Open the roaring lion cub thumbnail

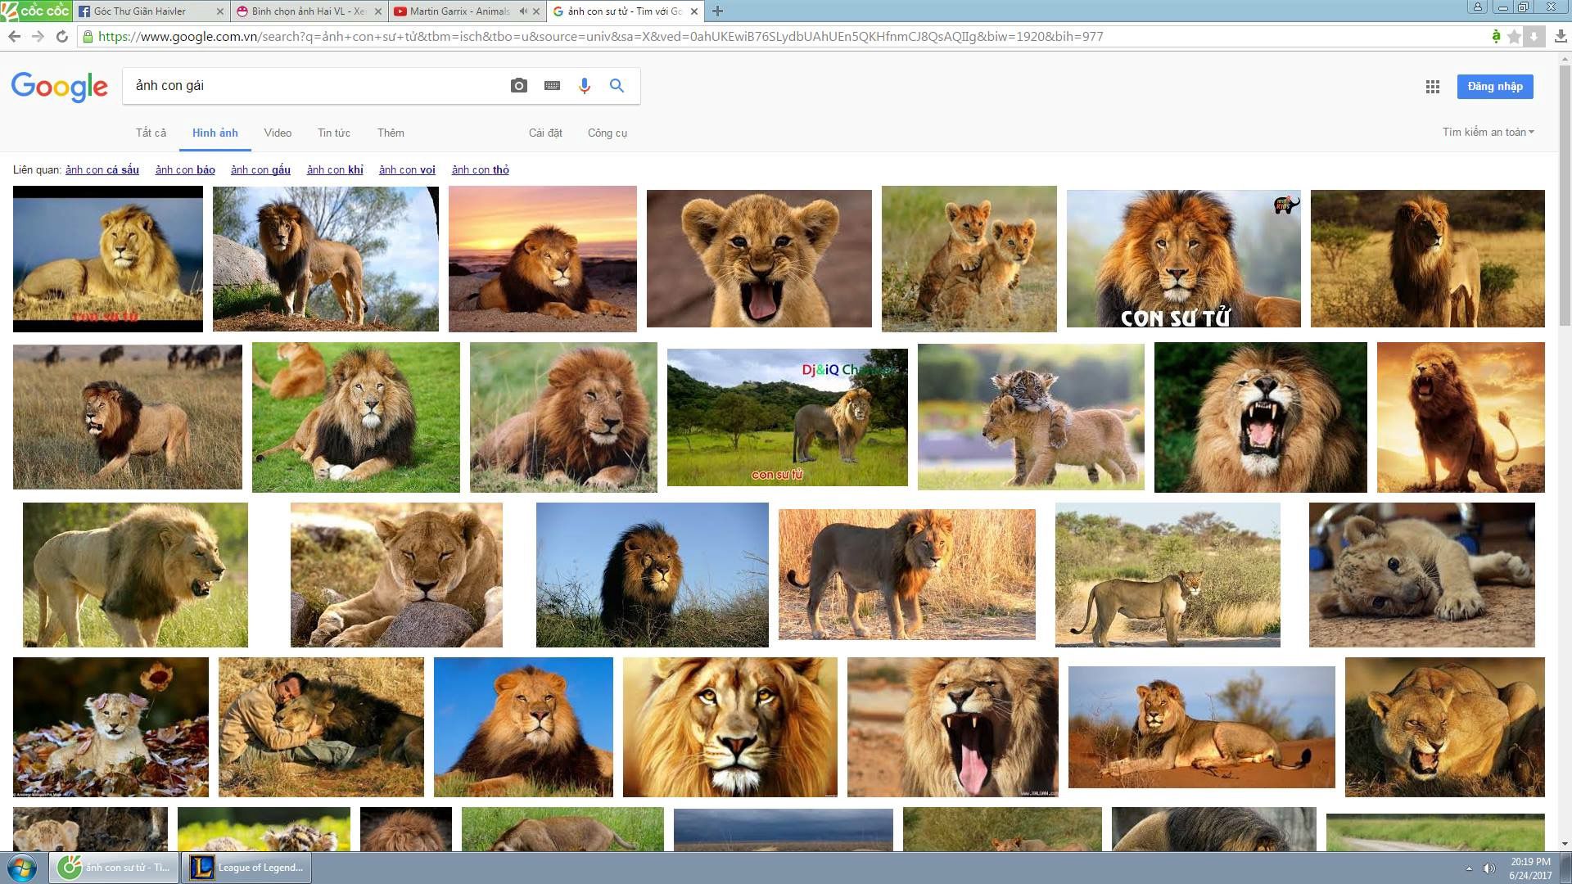[758, 259]
